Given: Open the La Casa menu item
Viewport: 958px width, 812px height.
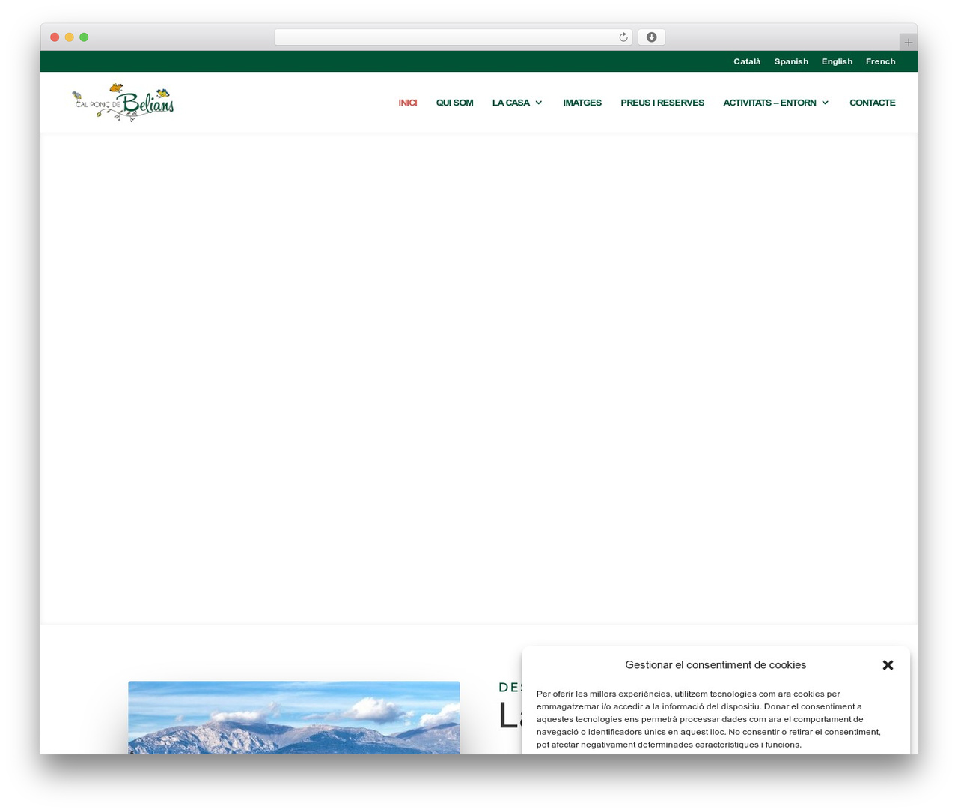Looking at the screenshot, I should point(511,103).
